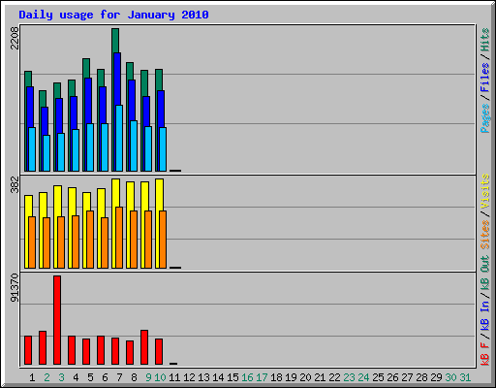Select the red kB bar for day 9
Viewport: 496px width, 388px height.
144,347
